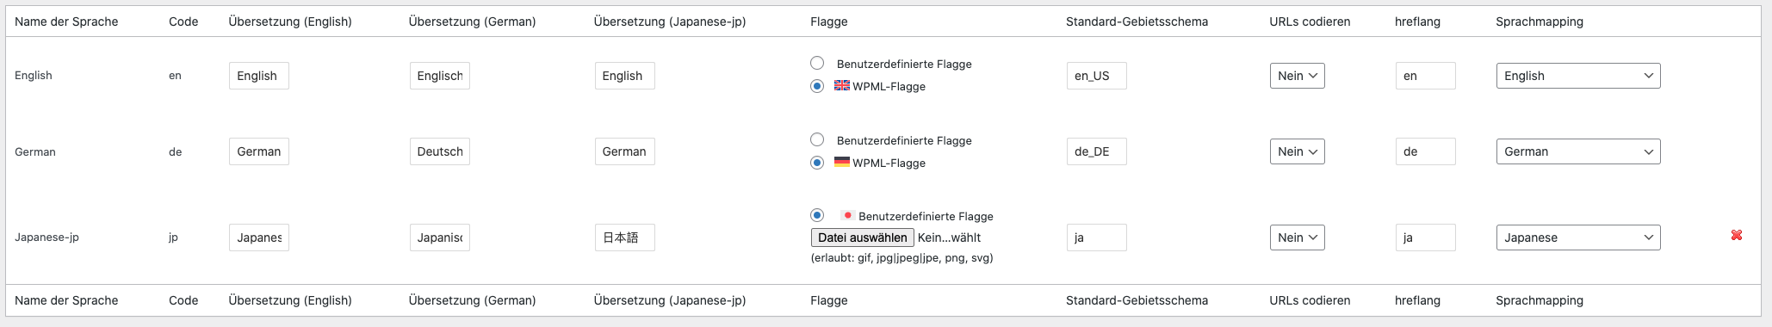The height and width of the screenshot is (327, 1772).
Task: Click the Japanese custom flag icon
Action: (x=847, y=215)
